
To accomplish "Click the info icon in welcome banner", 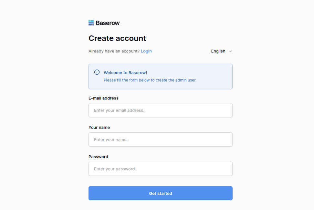I will tap(97, 72).
